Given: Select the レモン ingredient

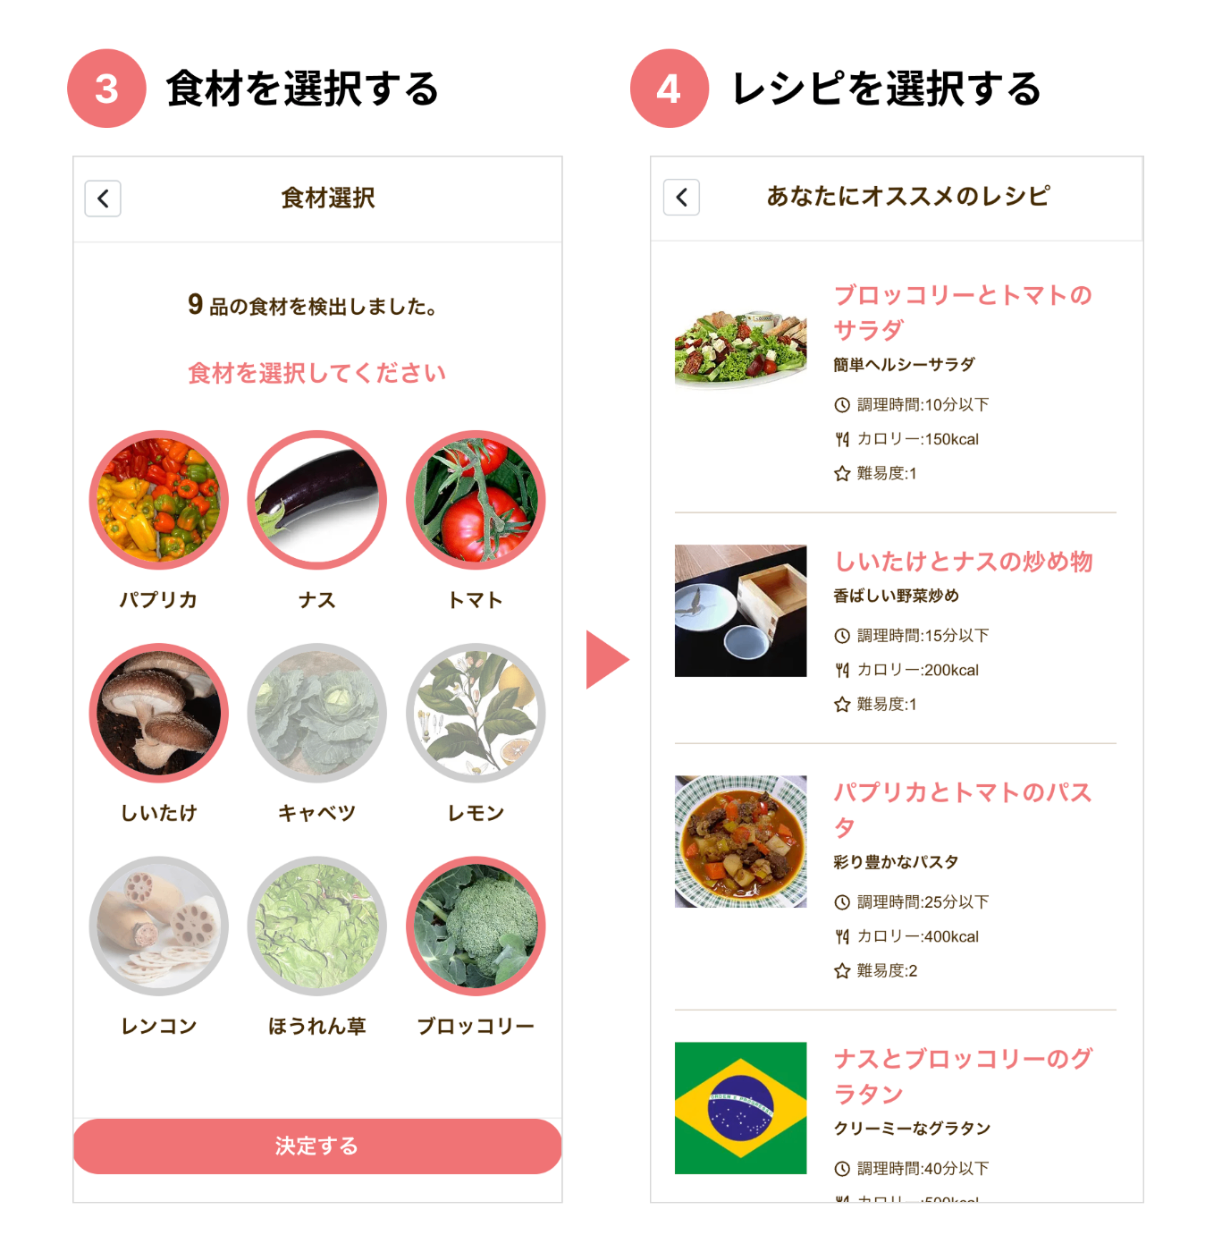Looking at the screenshot, I should 476,713.
